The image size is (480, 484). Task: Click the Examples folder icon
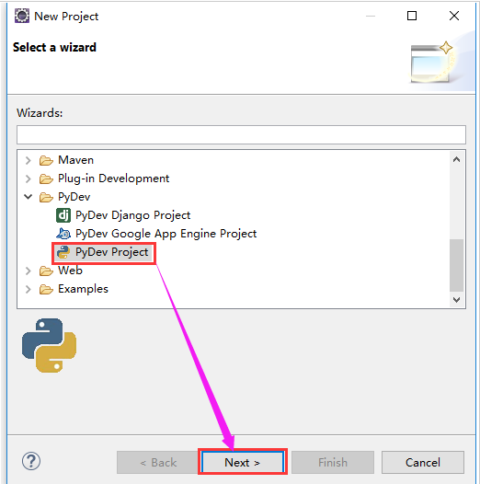pyautogui.click(x=46, y=289)
